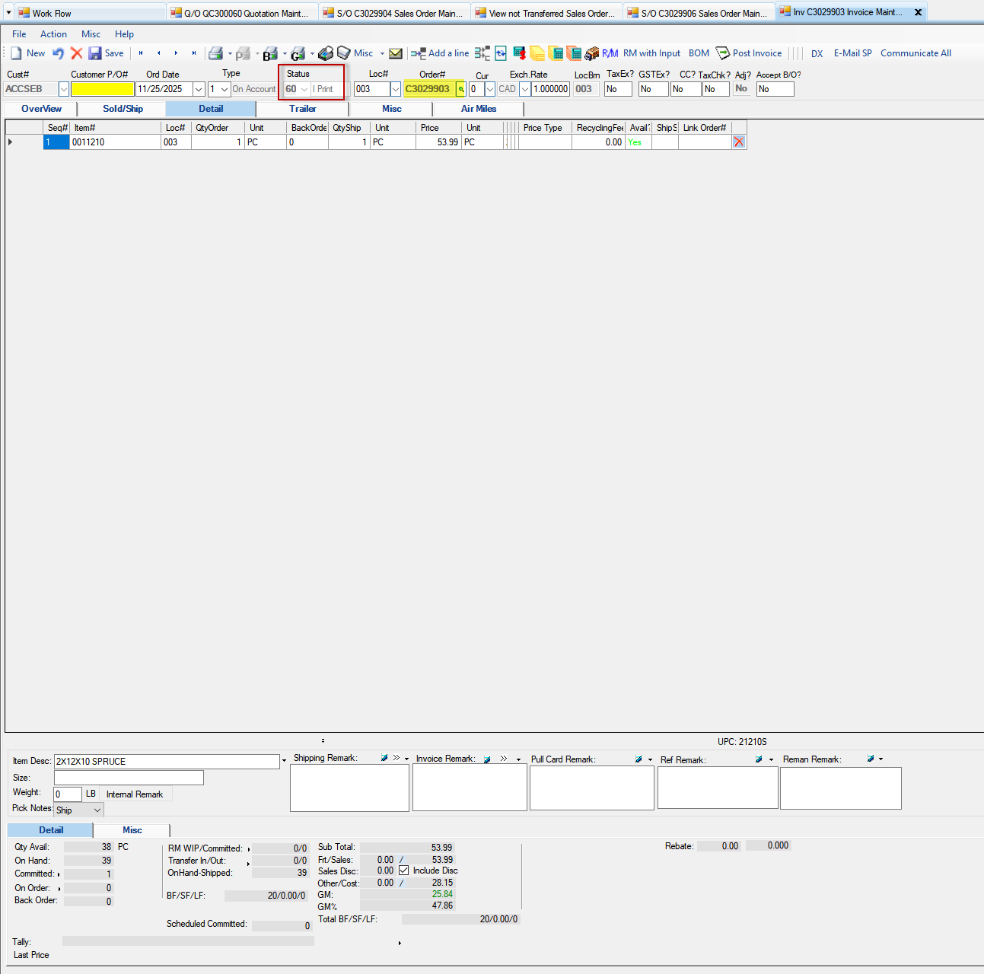This screenshot has width=984, height=974.
Task: Open the calculator icon with red arrow
Action: [x=520, y=53]
